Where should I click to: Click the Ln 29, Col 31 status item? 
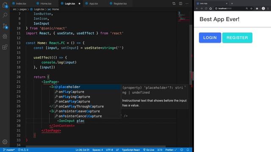click(83, 150)
